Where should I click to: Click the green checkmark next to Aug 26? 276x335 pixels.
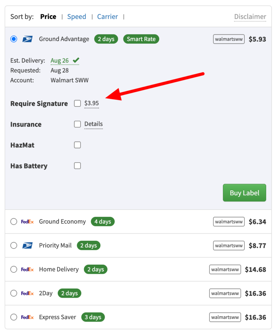click(76, 60)
